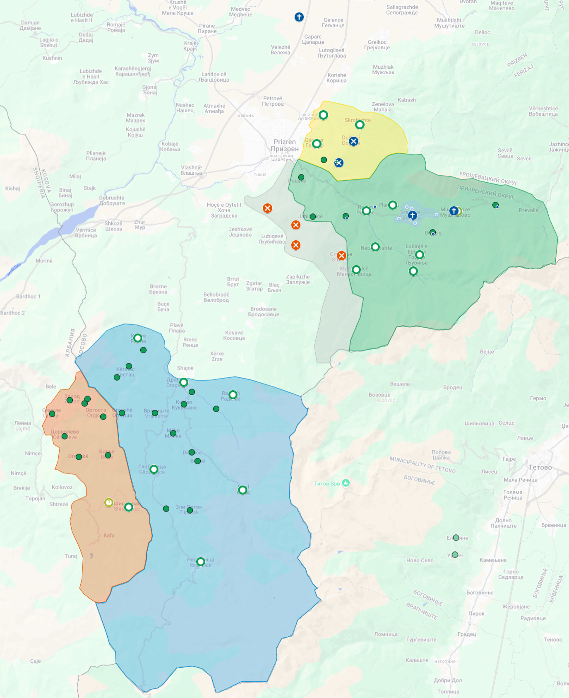
Task: Open the ring marker on Glloboçicë
Action: pyautogui.click(x=154, y=469)
